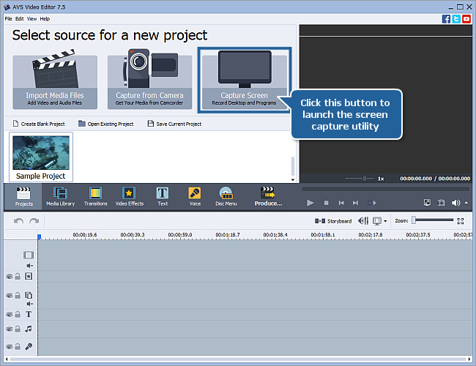Image resolution: width=476 pixels, height=366 pixels.
Task: Open the Edit menu
Action: pyautogui.click(x=20, y=19)
